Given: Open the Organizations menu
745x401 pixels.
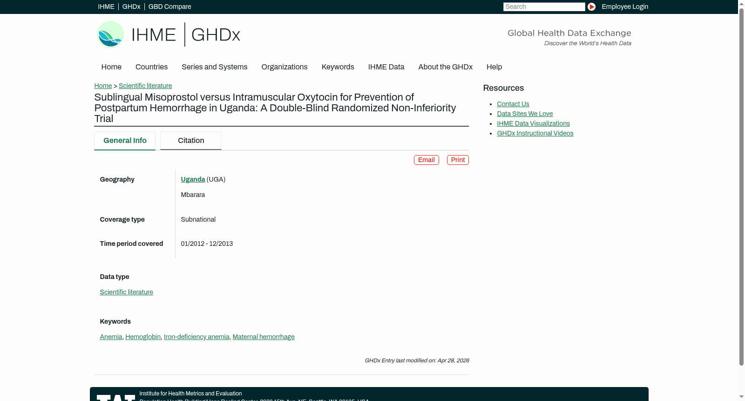Looking at the screenshot, I should coord(284,67).
